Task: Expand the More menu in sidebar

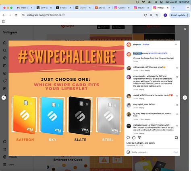Action: pos(8,165)
